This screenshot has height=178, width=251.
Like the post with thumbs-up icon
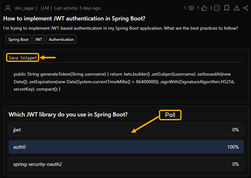[x=204, y=8]
